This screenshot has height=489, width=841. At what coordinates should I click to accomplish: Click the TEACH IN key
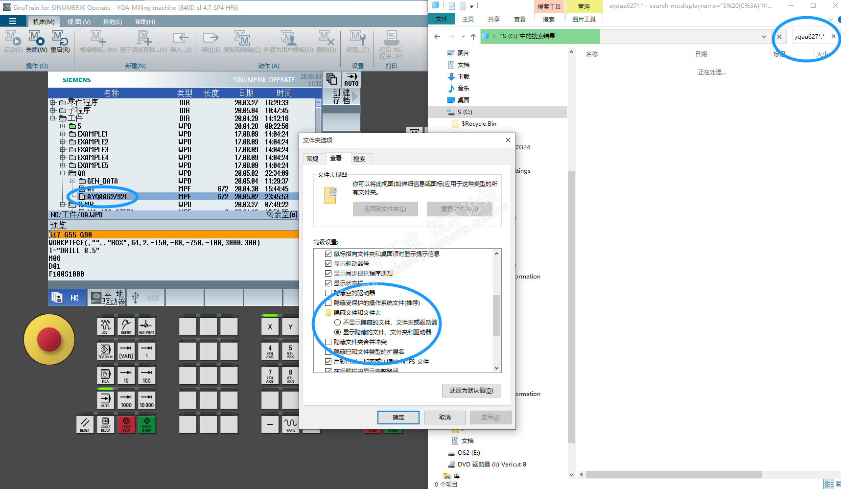coord(105,351)
